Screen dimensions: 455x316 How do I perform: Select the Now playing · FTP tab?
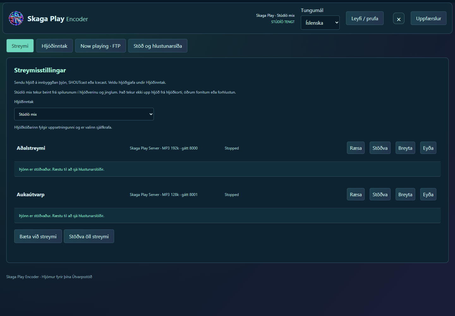point(100,46)
